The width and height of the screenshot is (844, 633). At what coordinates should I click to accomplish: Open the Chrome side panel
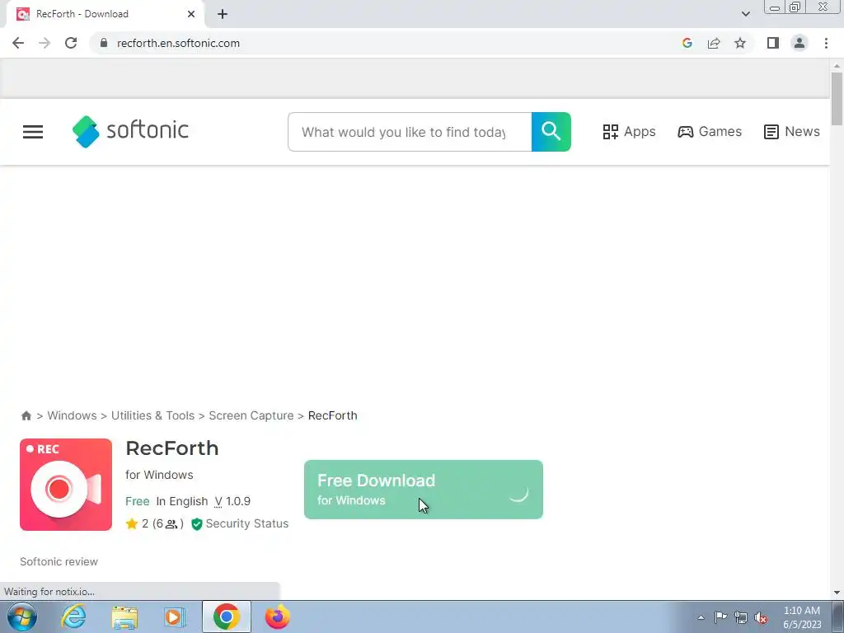(x=773, y=43)
